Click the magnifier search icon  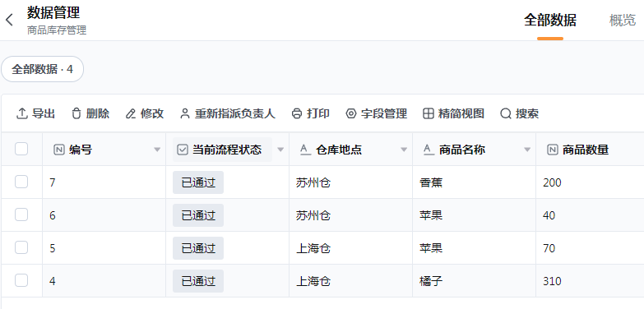click(506, 113)
